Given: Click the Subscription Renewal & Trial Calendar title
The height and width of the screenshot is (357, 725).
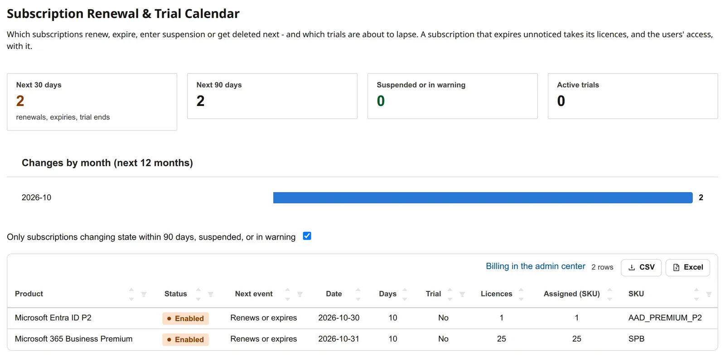Looking at the screenshot, I should [x=123, y=14].
